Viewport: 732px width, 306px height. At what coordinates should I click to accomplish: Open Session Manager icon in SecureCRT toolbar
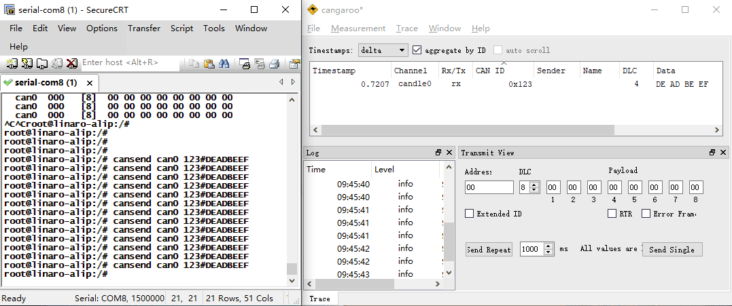(x=12, y=63)
